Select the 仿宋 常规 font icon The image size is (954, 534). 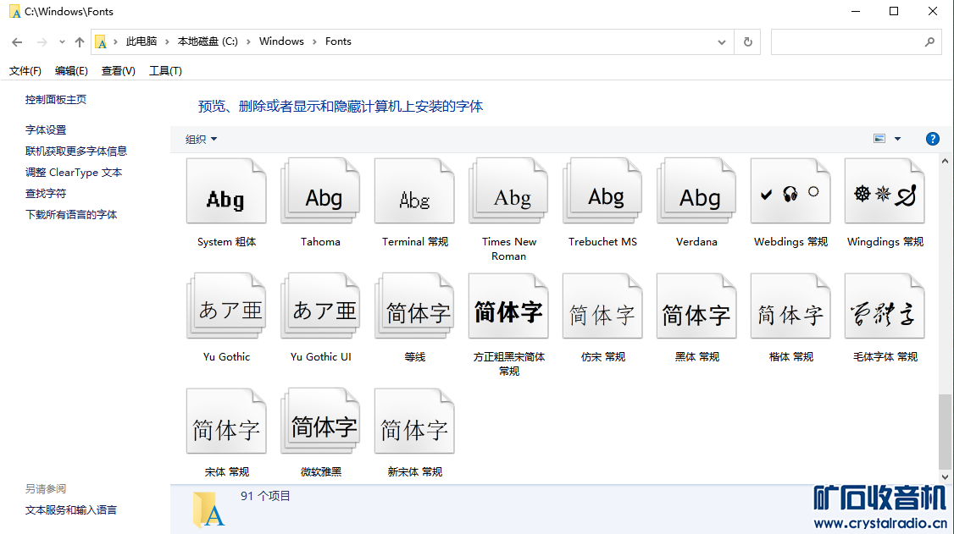(x=602, y=306)
